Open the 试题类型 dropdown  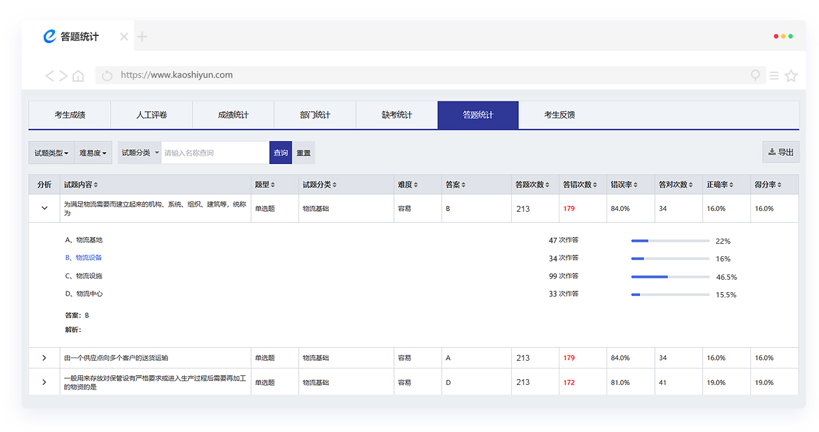(51, 153)
